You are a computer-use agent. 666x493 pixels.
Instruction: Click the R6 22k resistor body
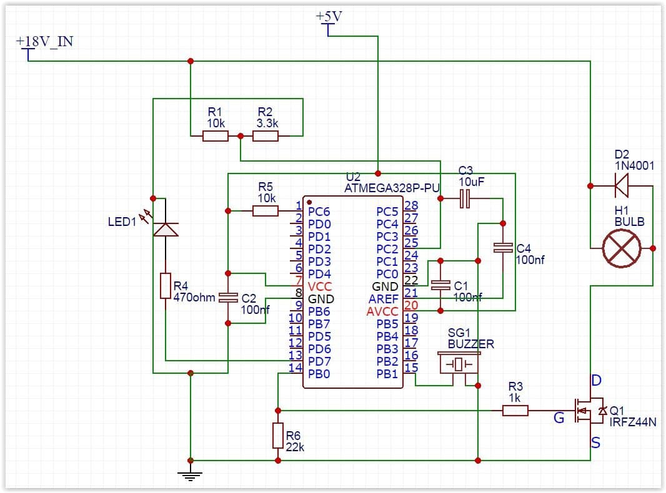278,436
